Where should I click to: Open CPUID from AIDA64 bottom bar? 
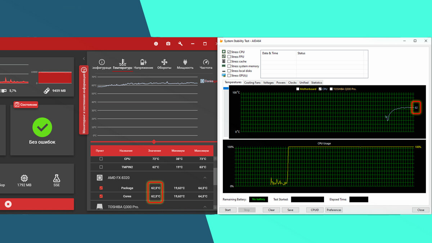(x=315, y=210)
